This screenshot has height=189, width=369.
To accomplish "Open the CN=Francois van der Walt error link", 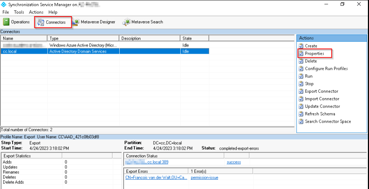I will [155, 177].
